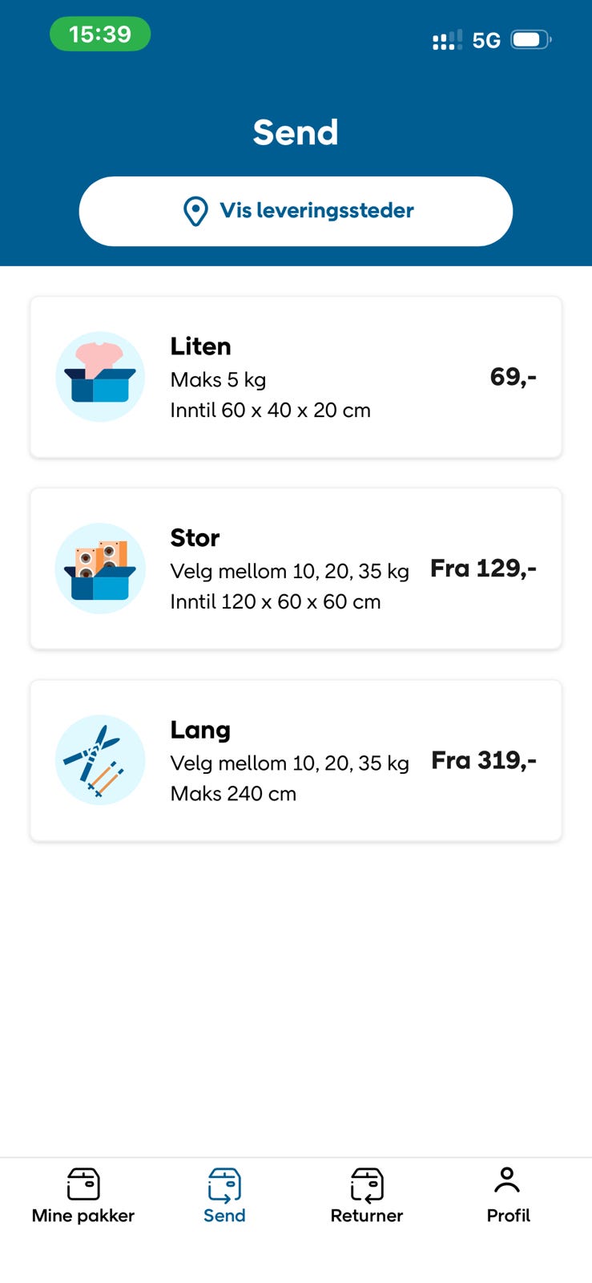
Task: Tap the green 15:39 time indicator
Action: (100, 34)
